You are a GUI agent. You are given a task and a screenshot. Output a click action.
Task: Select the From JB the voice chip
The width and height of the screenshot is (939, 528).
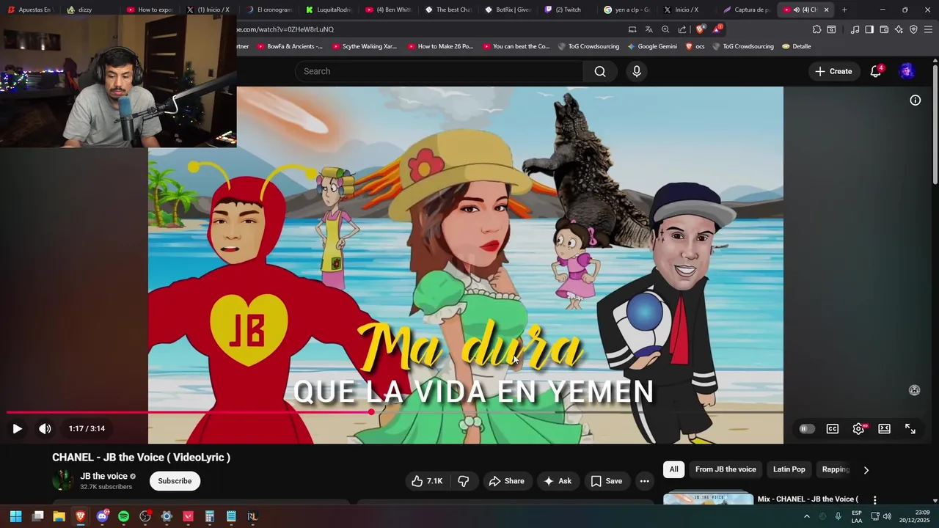point(726,469)
